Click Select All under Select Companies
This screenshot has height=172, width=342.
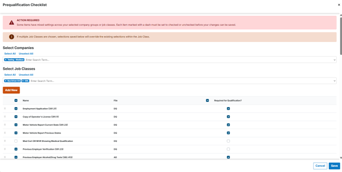tap(10, 53)
